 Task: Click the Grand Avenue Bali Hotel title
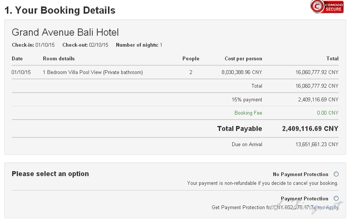(x=65, y=32)
